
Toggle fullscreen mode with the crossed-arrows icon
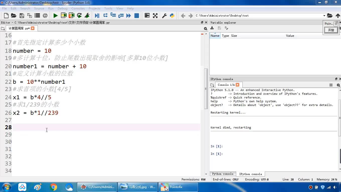tap(155, 15)
